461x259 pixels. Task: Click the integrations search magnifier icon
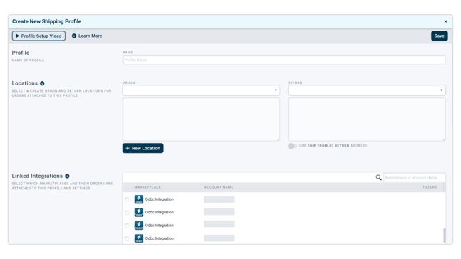378,177
